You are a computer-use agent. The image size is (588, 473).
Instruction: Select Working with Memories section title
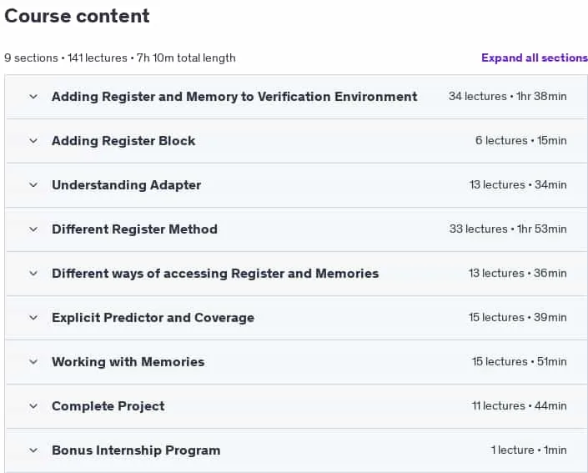[128, 362]
